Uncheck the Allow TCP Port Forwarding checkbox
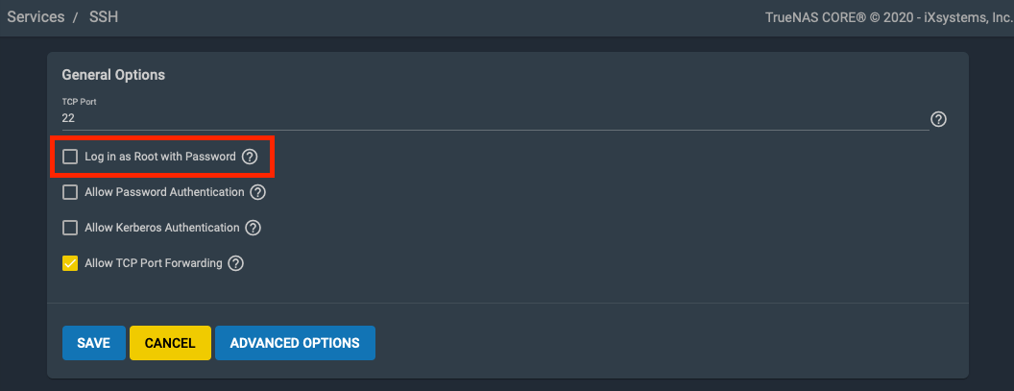Viewport: 1014px width, 391px height. (x=70, y=263)
